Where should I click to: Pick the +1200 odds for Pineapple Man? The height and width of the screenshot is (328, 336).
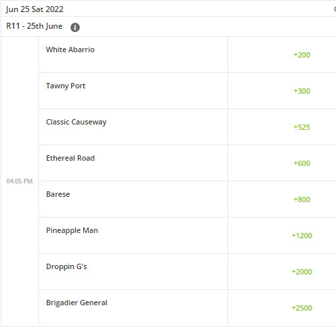click(x=302, y=236)
